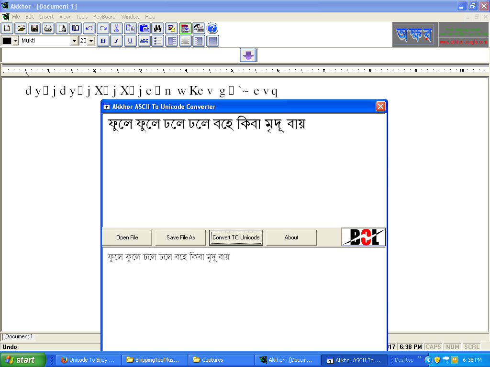Click the Print icon in toolbar
This screenshot has width=490, height=367.
coord(48,28)
